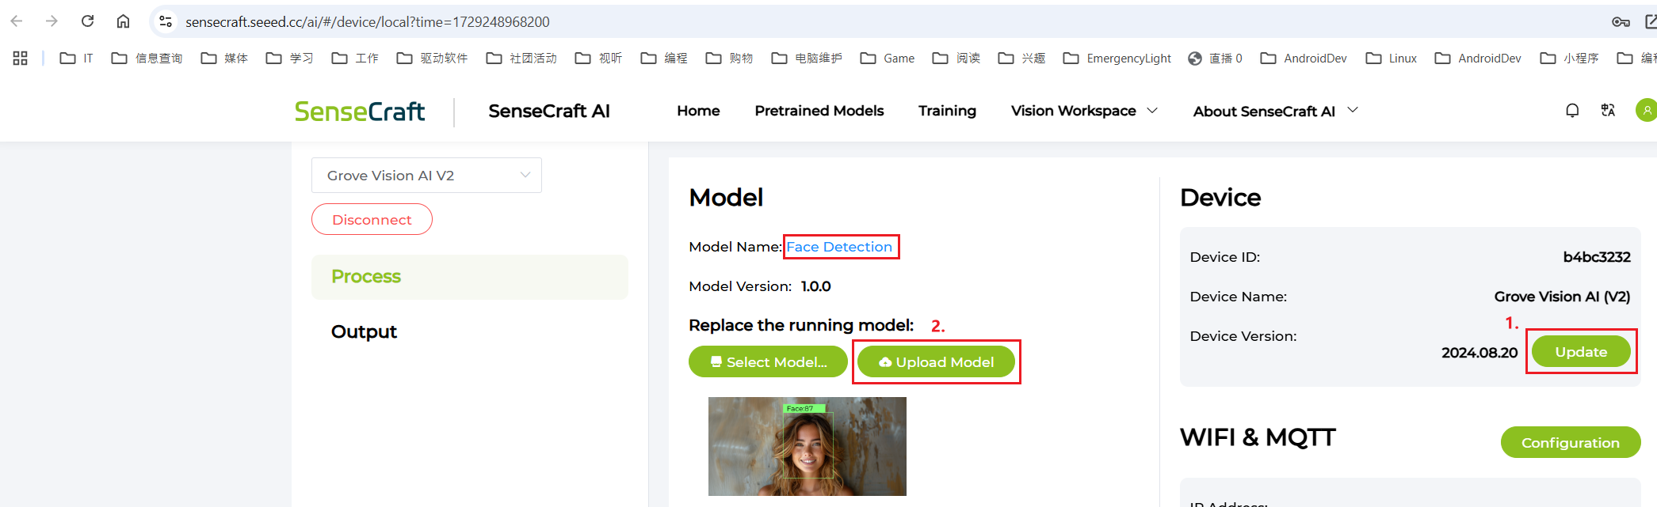Open the Training nav item
The width and height of the screenshot is (1657, 507).
click(x=947, y=111)
